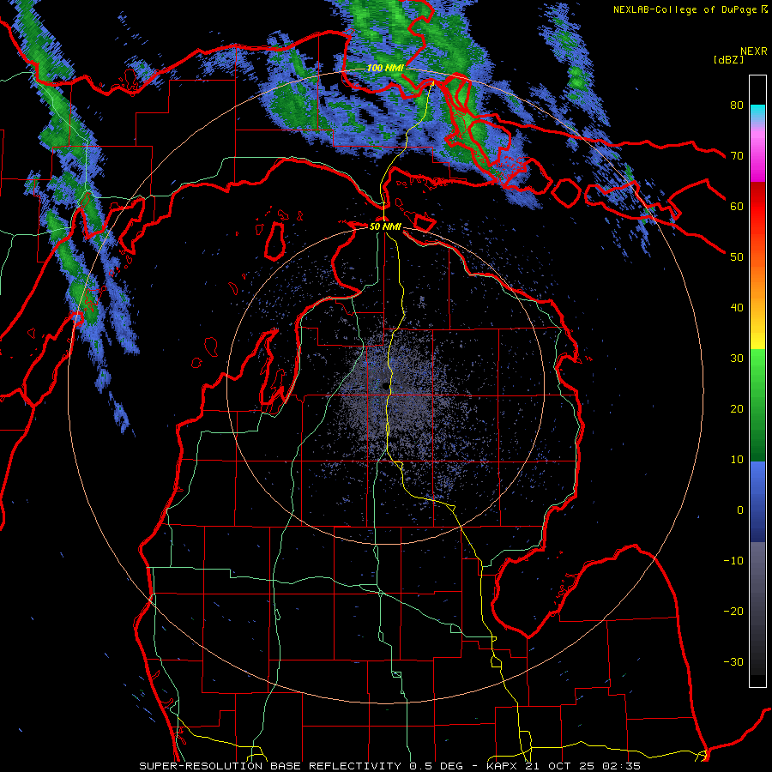Click the KAPX radar site black dot
Viewport: 772px width, 772px height.
[x=385, y=387]
